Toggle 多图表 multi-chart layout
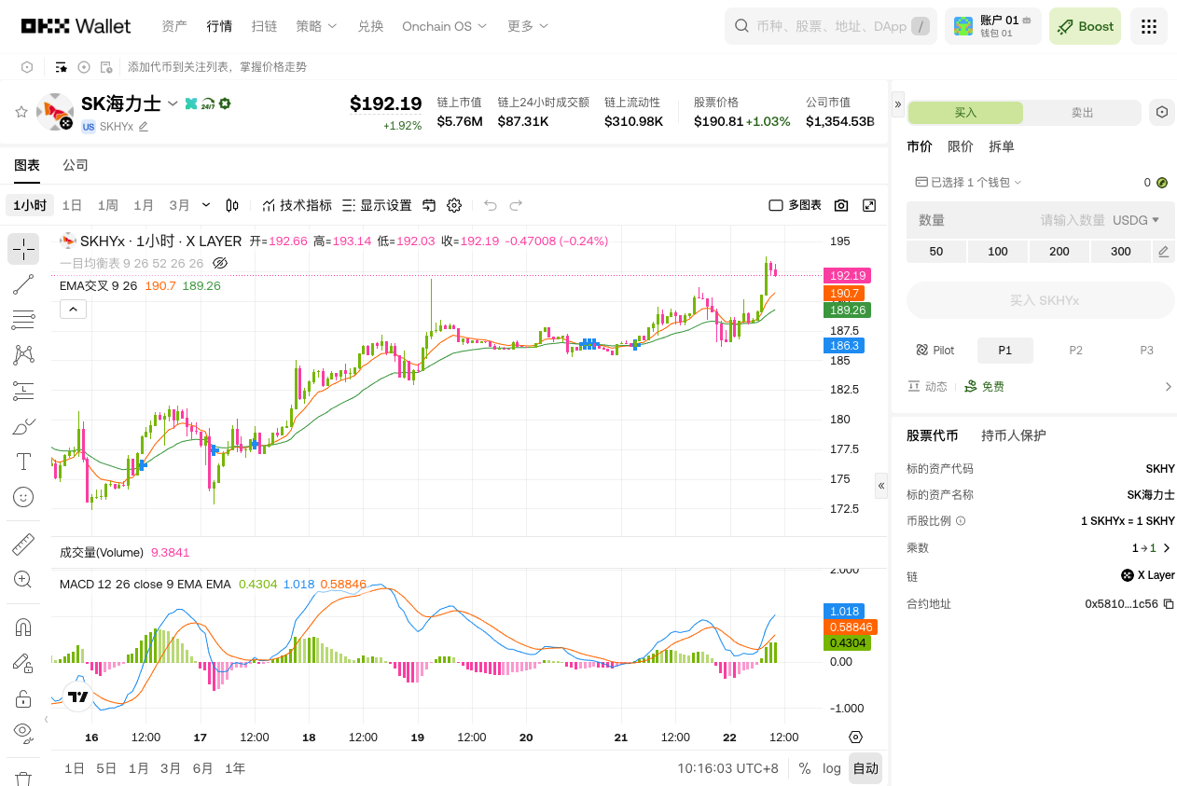Screen dimensions: 1177x786 click(796, 205)
